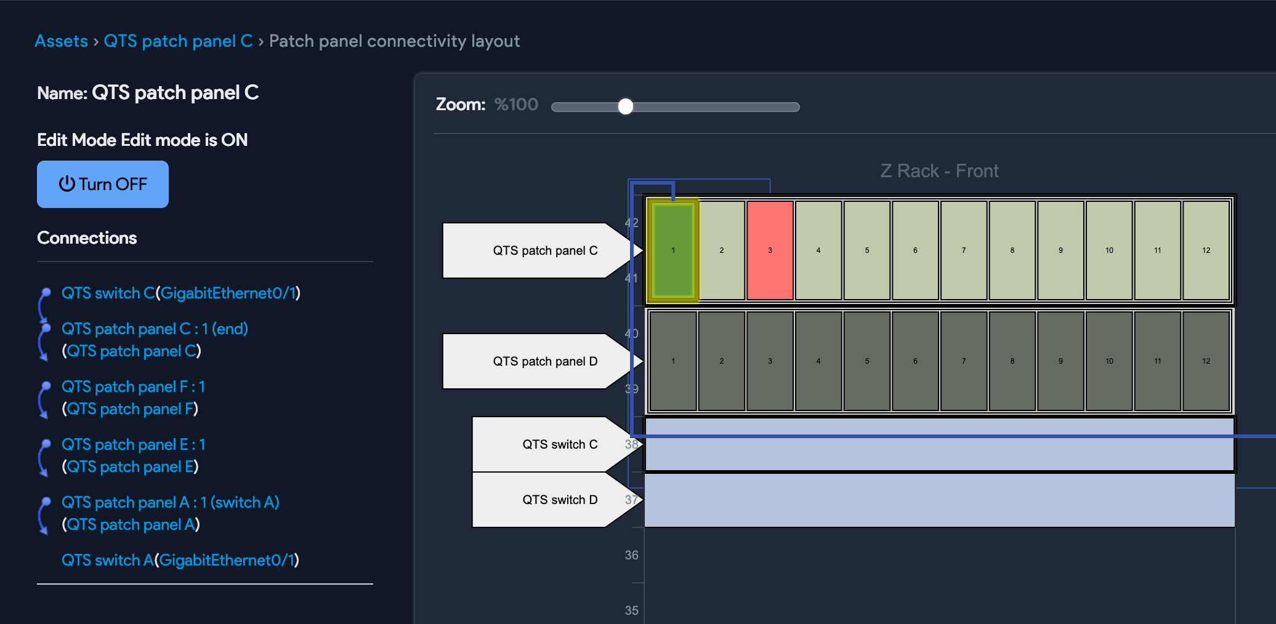1276x624 pixels.
Task: Open the QTS switch A GigabitEthernet0/1 link
Action: tap(180, 560)
